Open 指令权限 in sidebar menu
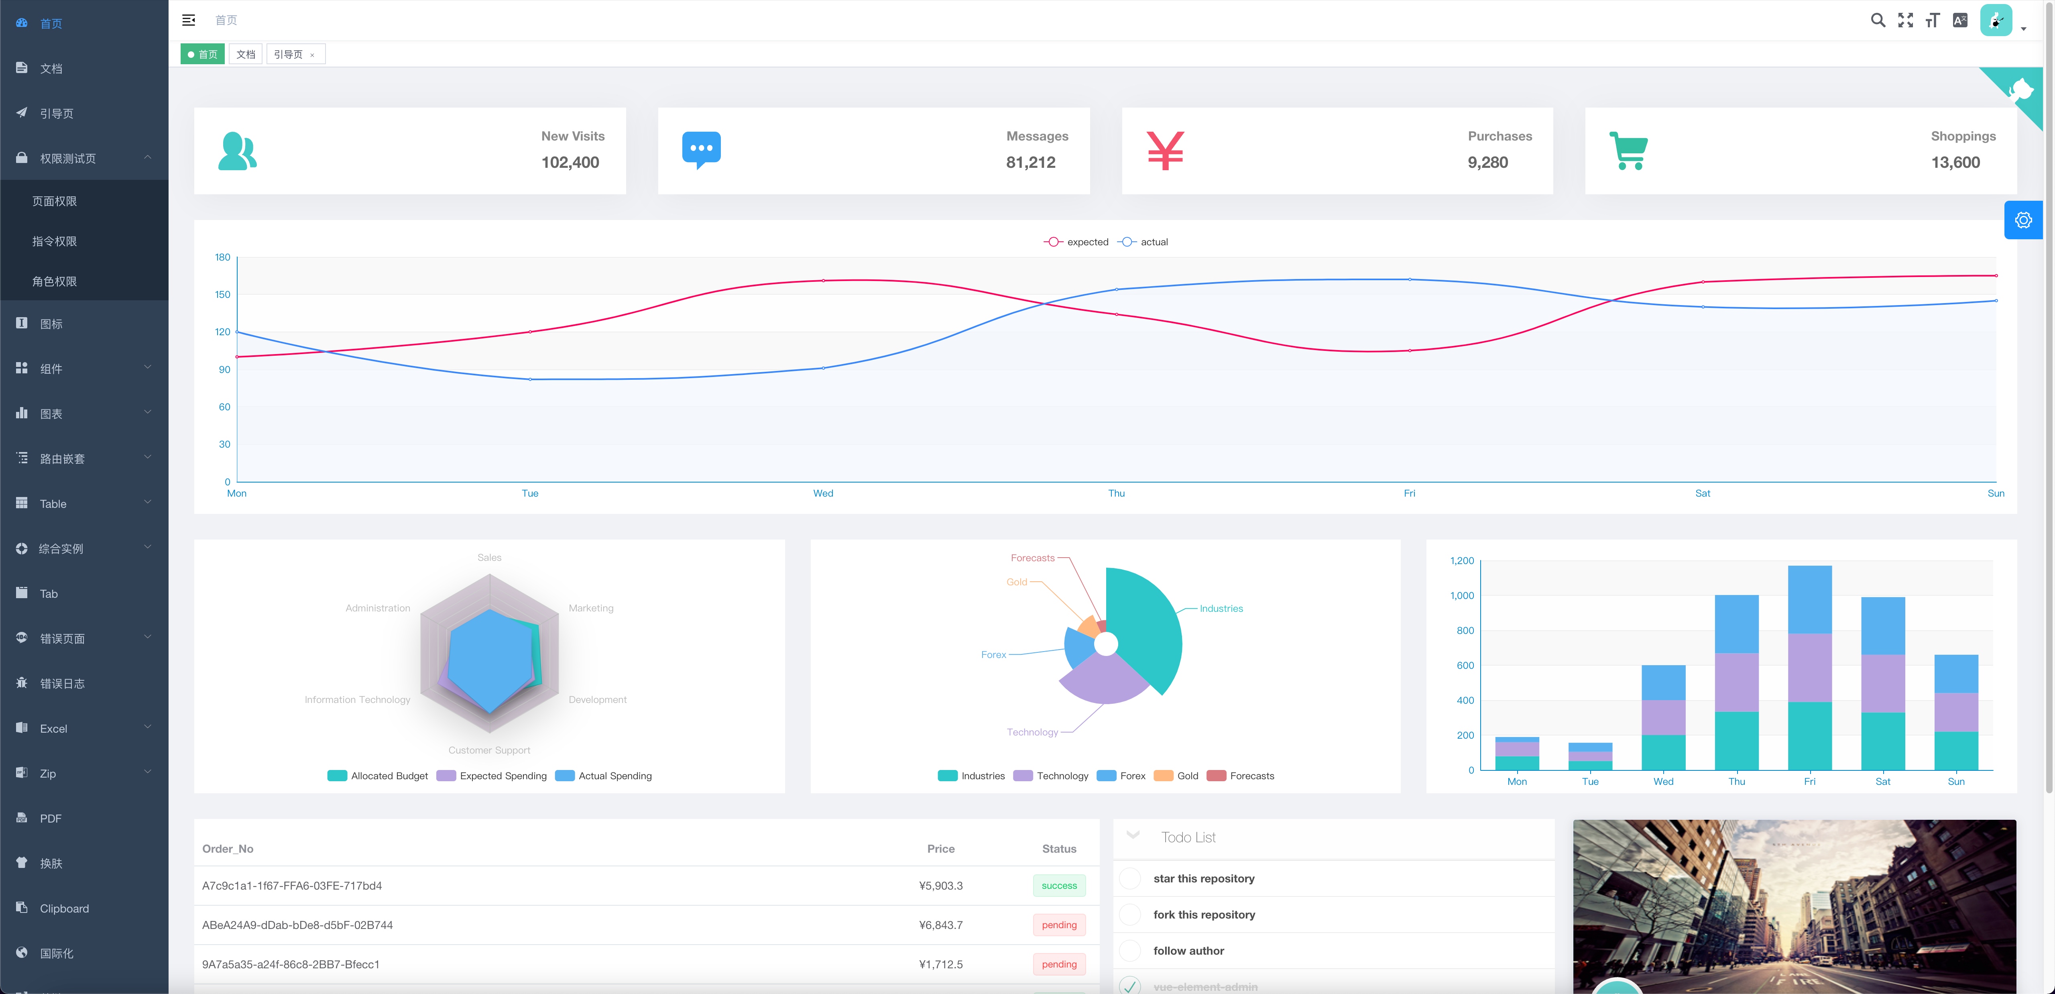This screenshot has width=2055, height=994. (x=54, y=241)
